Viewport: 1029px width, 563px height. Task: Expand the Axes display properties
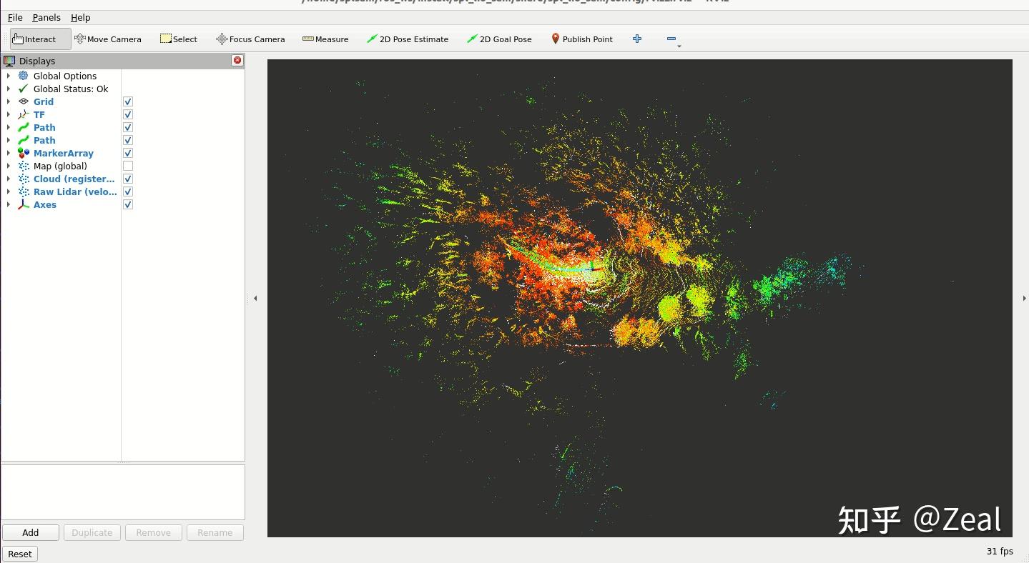pyautogui.click(x=8, y=204)
